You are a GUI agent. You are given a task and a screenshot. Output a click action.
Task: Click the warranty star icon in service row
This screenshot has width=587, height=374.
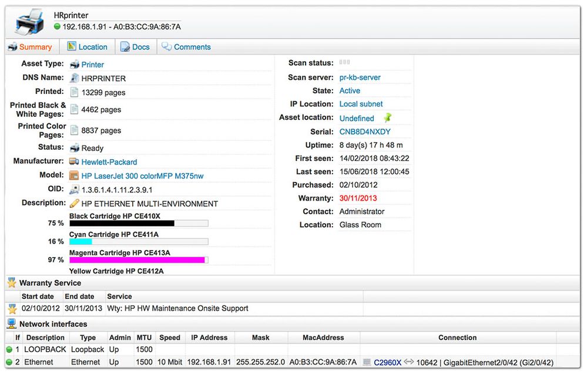tap(12, 308)
